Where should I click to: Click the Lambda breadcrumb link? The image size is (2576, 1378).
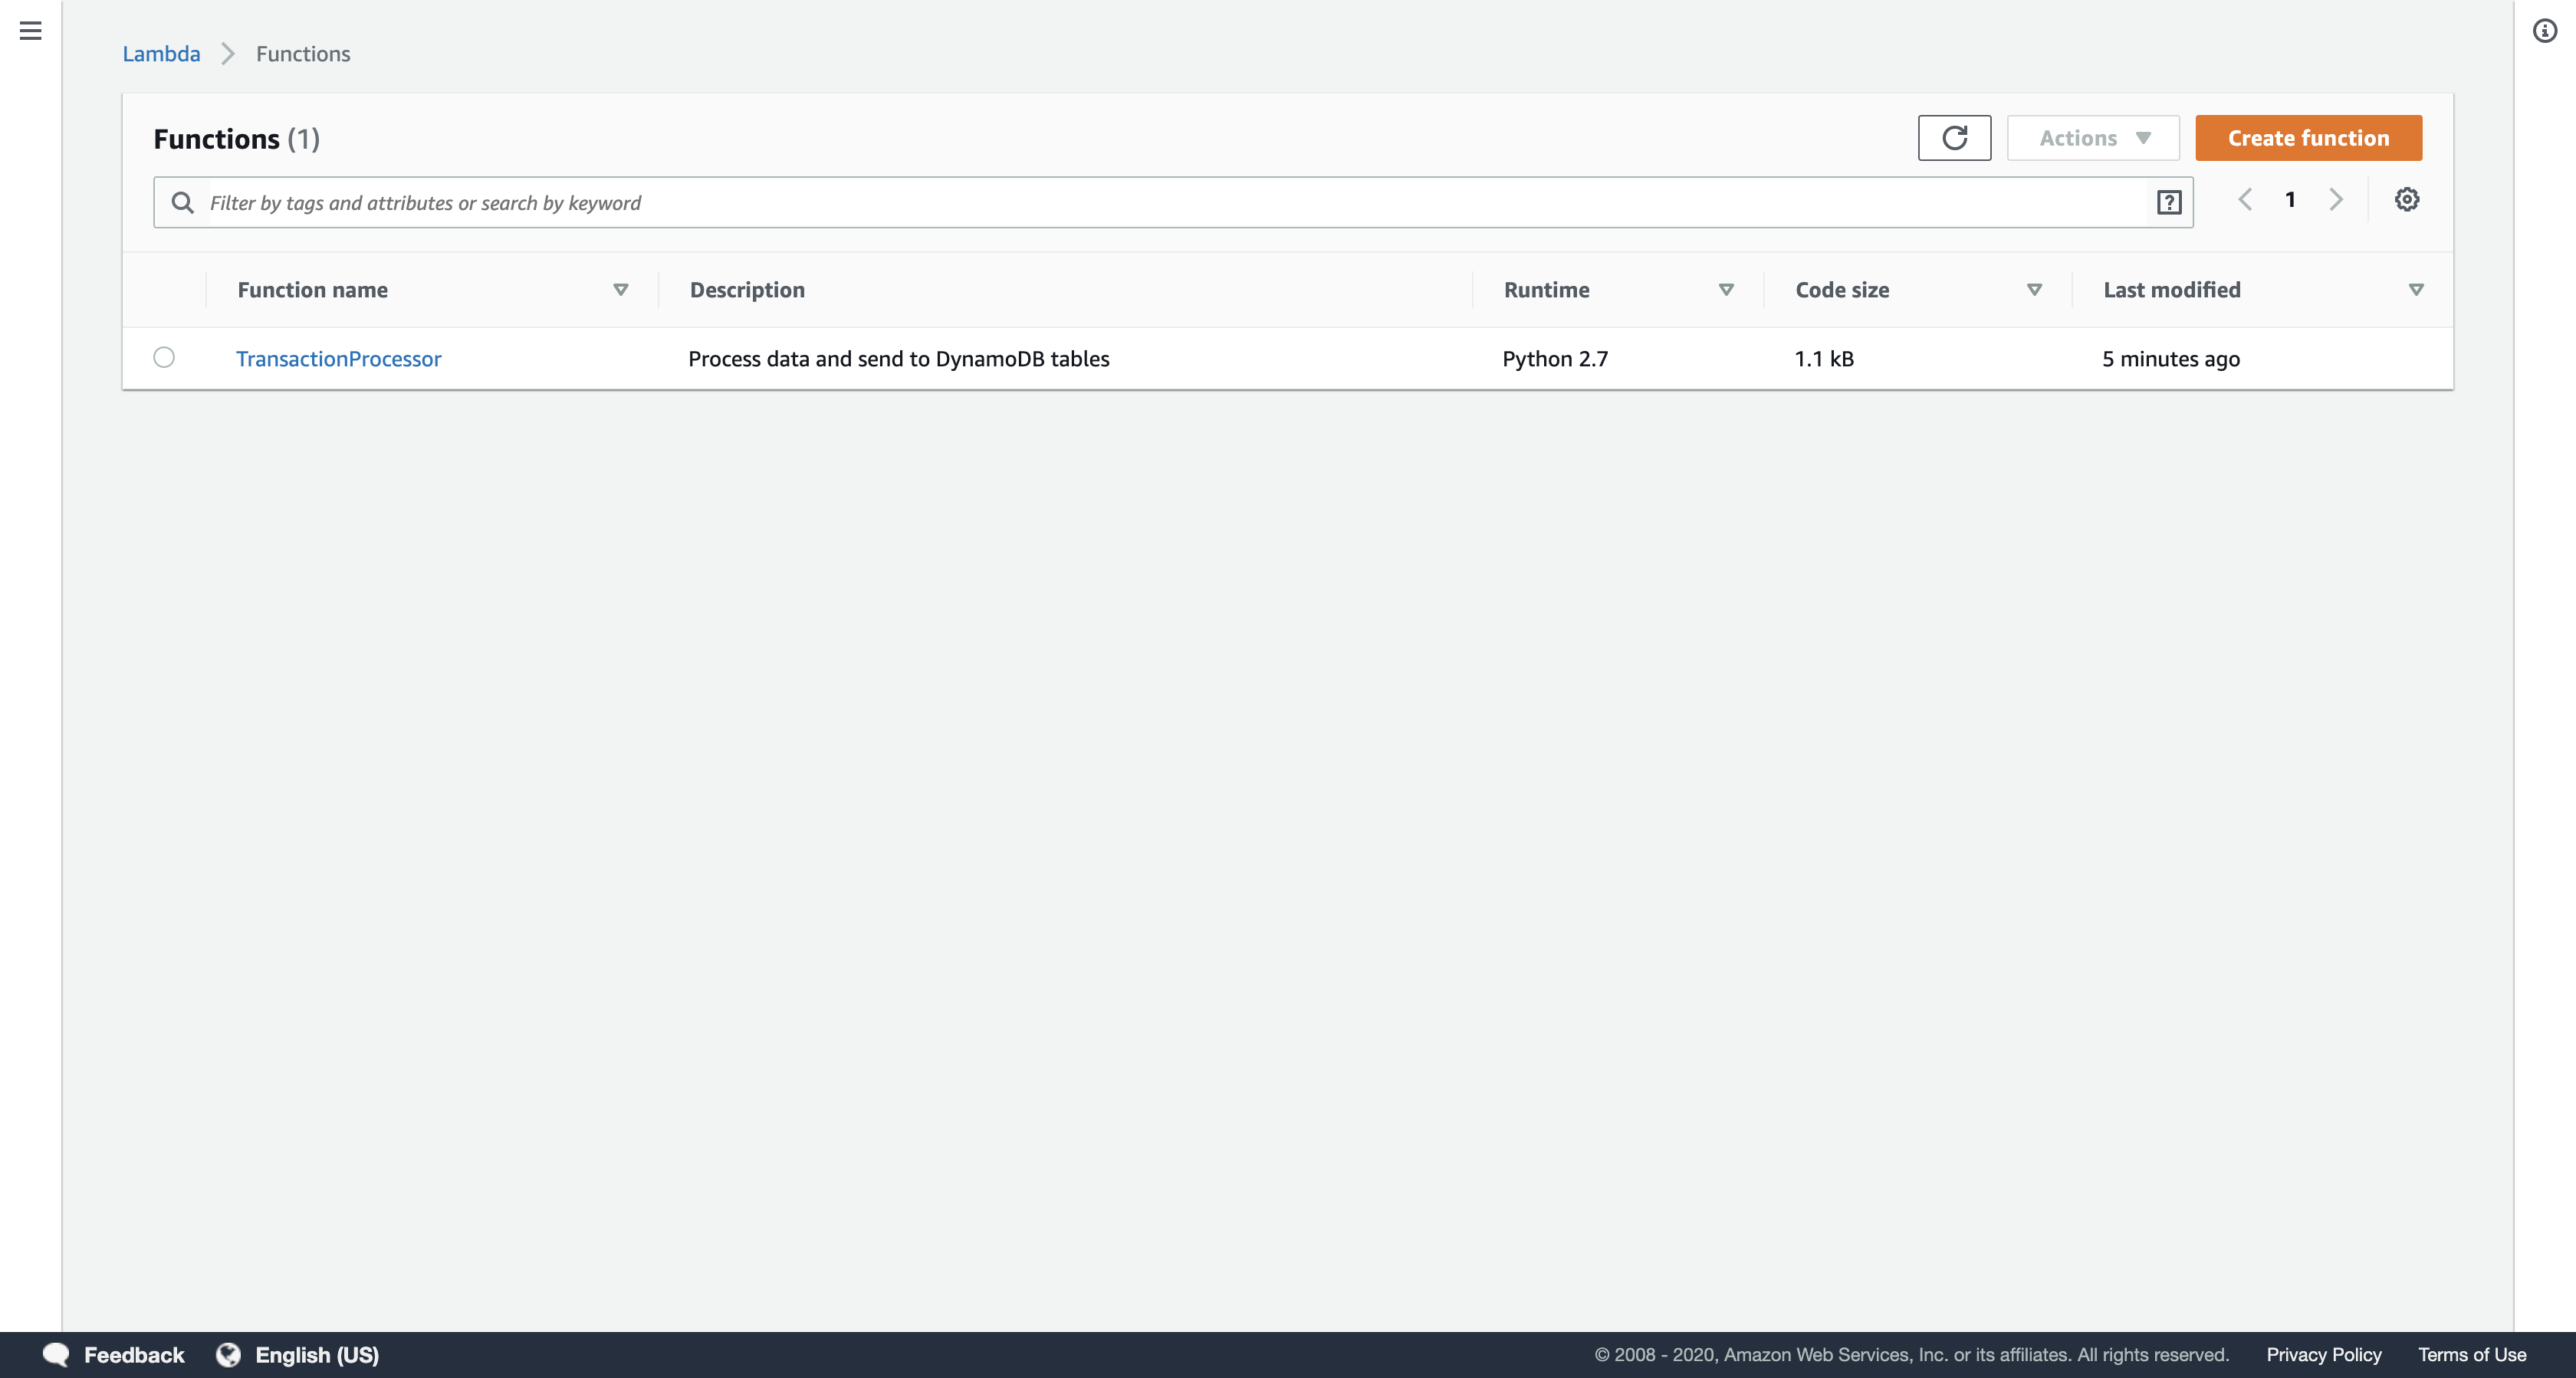[161, 54]
